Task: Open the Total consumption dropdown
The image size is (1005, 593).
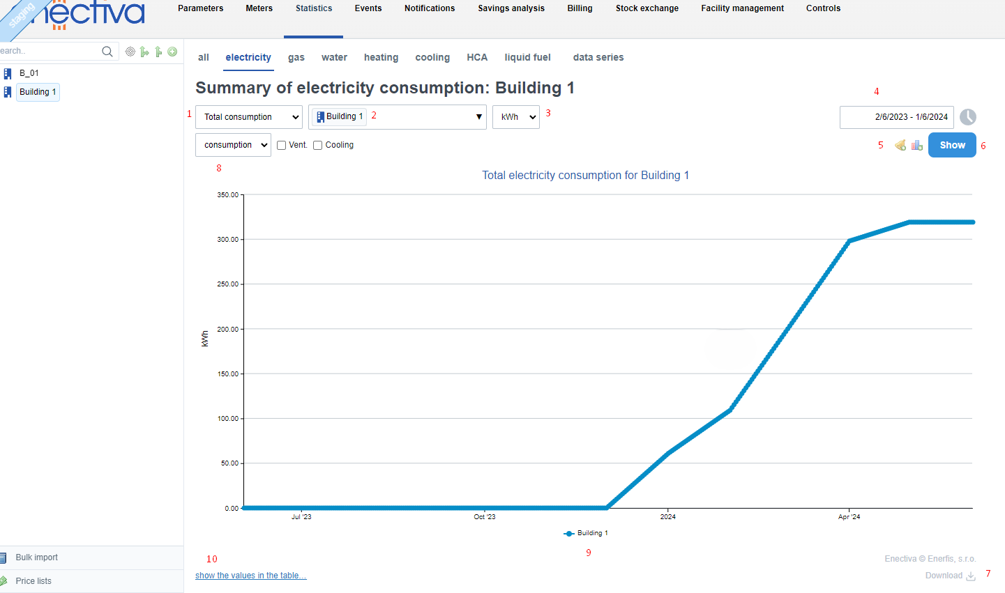Action: pos(249,117)
